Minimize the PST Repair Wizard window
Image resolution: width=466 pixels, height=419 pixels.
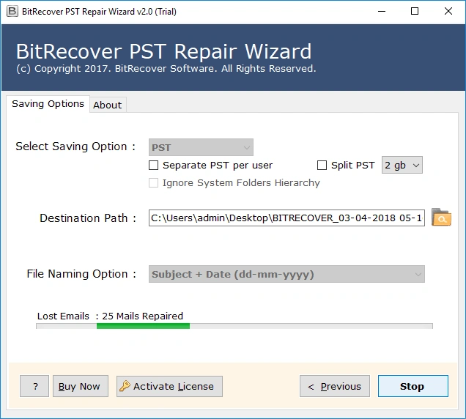pos(381,11)
